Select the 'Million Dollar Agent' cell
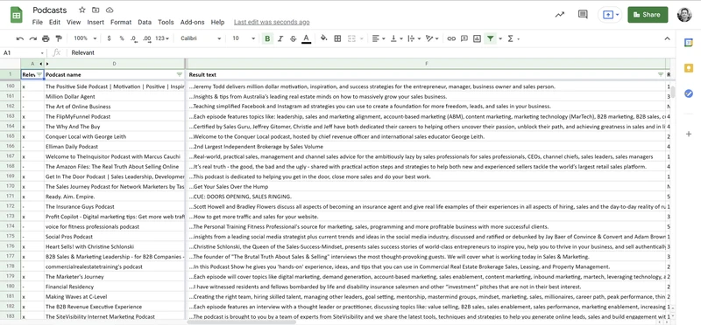This screenshot has width=701, height=325. pyautogui.click(x=115, y=97)
